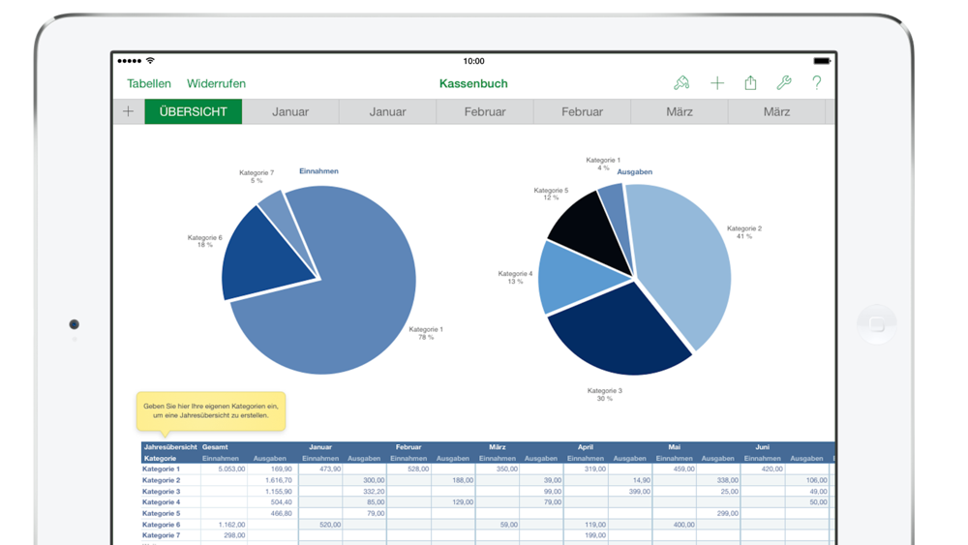
Task: Select the Kategorie 7 row label
Action: point(161,535)
